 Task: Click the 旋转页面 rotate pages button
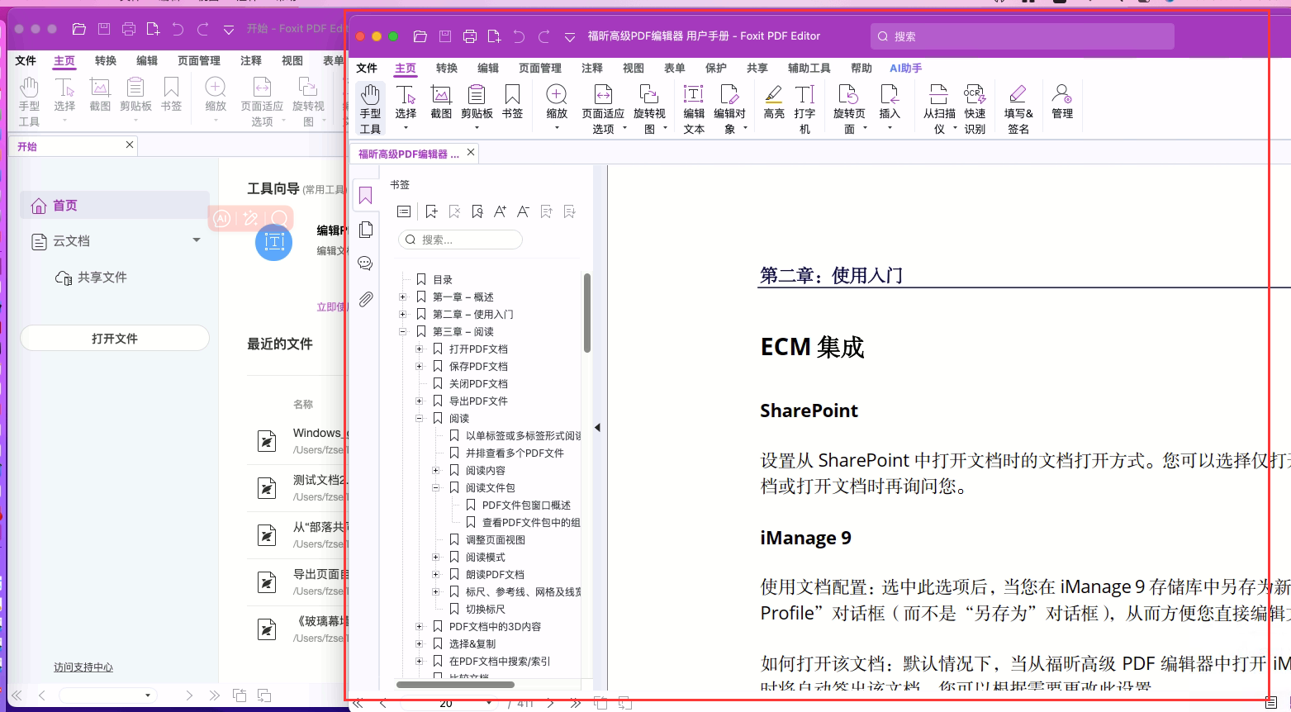[849, 108]
